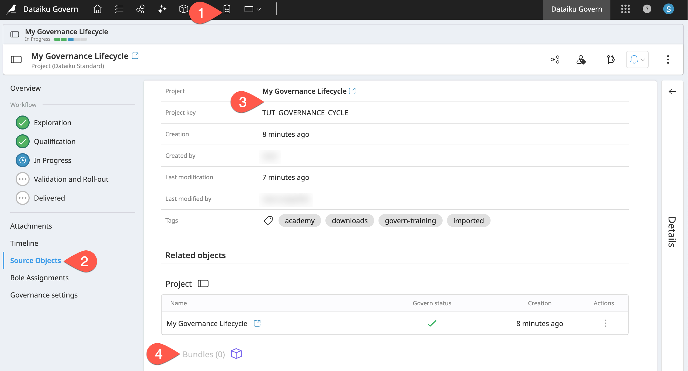Click the vertical Details panel label
This screenshot has width=688, height=371.
click(672, 232)
